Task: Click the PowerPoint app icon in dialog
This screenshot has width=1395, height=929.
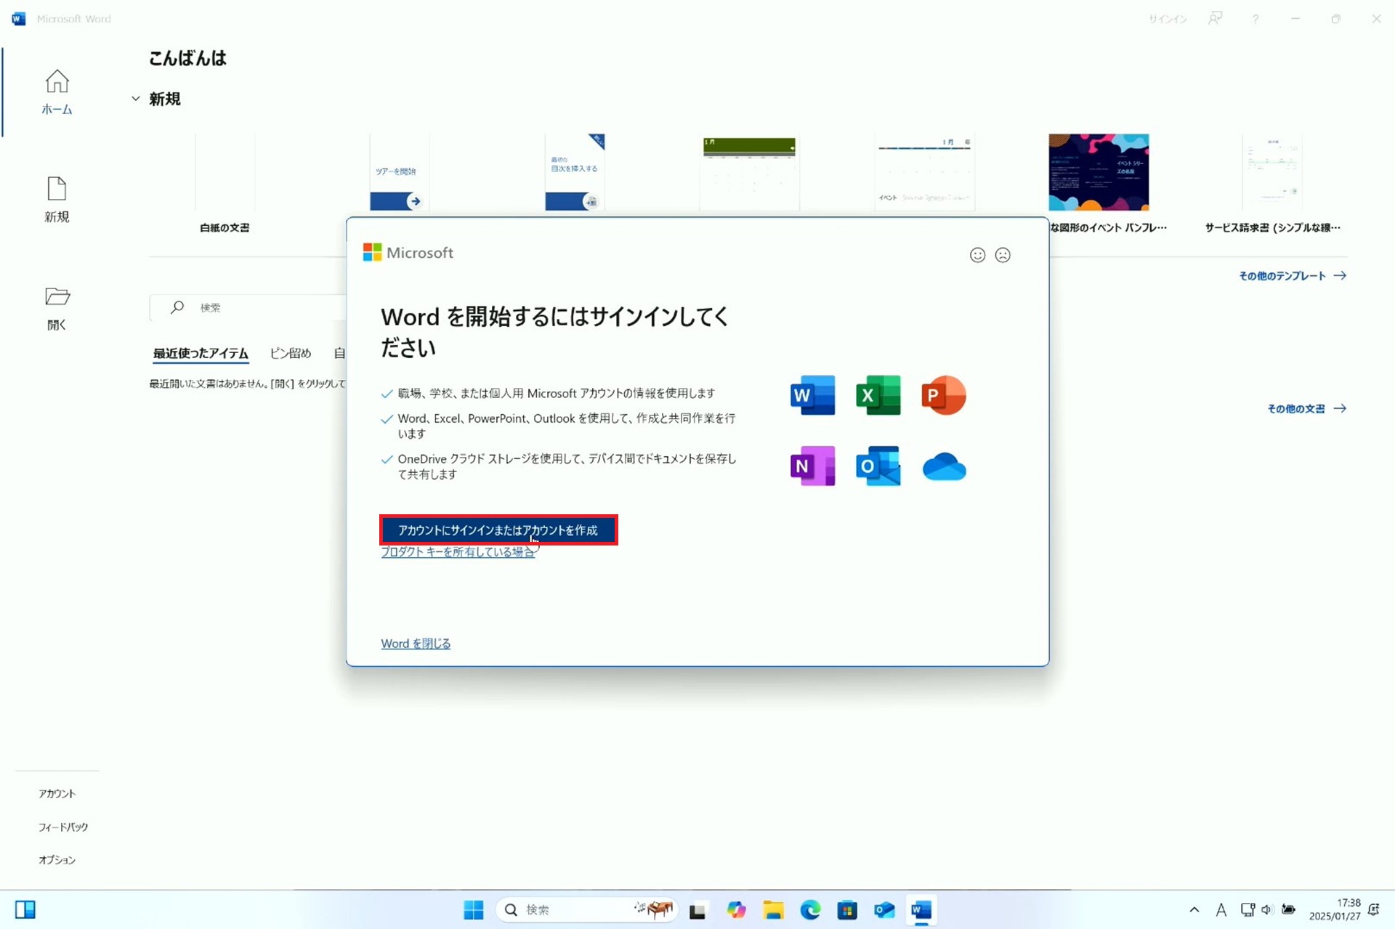Action: click(943, 395)
